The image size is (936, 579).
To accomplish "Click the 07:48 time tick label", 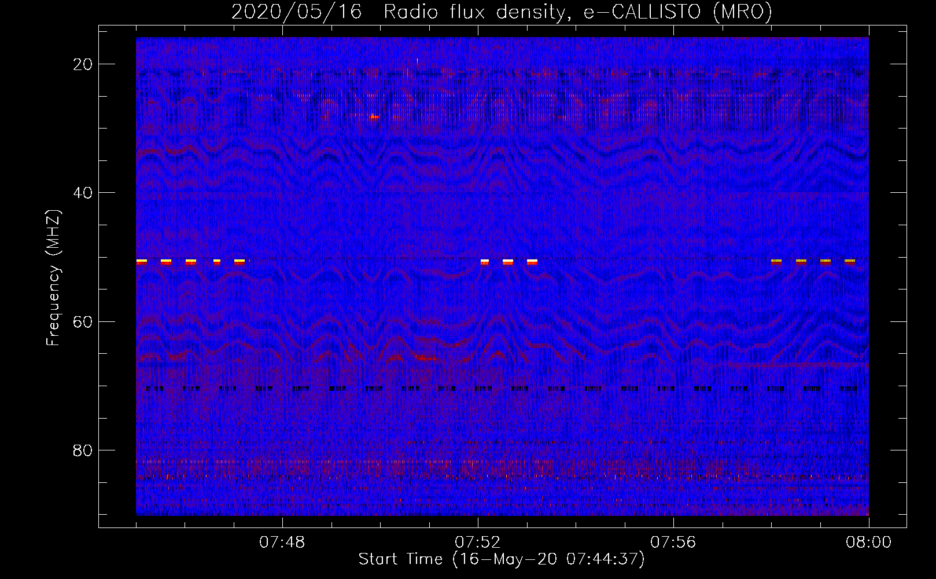I will click(282, 543).
